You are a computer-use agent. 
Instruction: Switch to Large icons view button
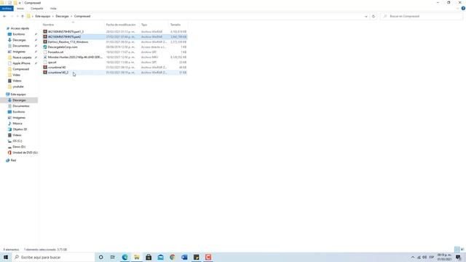pyautogui.click(x=462, y=250)
